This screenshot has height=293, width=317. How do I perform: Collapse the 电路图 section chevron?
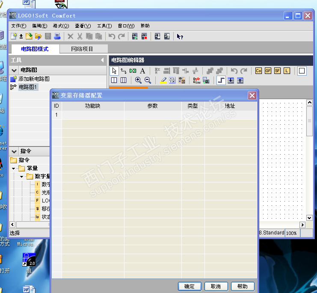[14, 70]
